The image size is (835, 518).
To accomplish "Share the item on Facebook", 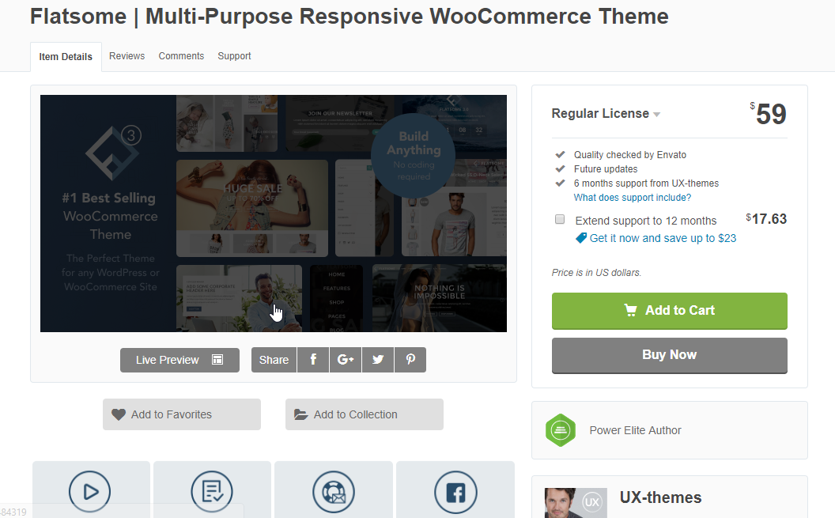I will coord(313,360).
